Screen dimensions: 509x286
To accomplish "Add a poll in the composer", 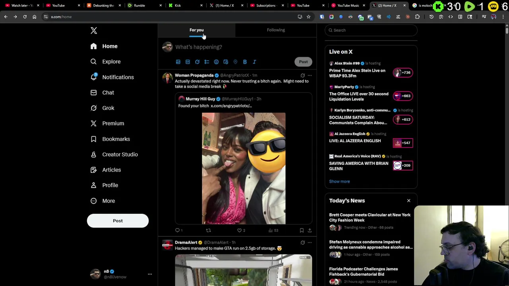I will coord(207,62).
